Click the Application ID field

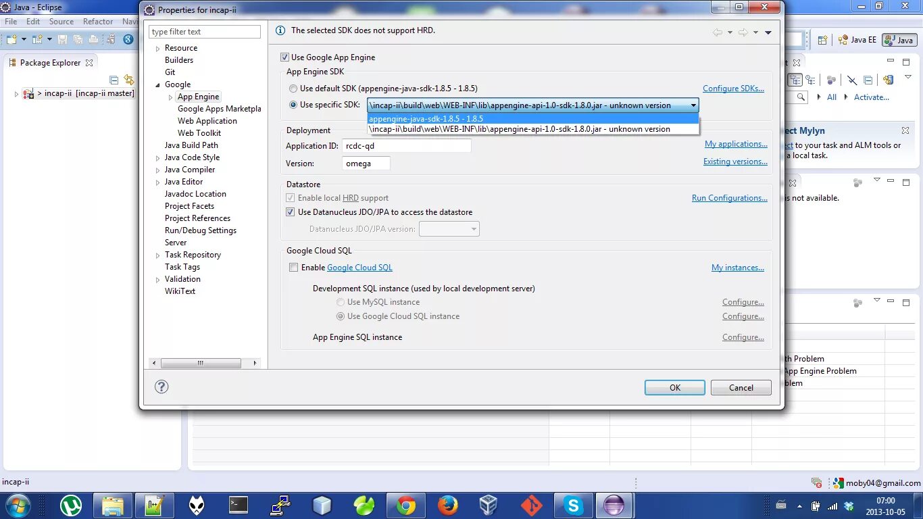[407, 146]
